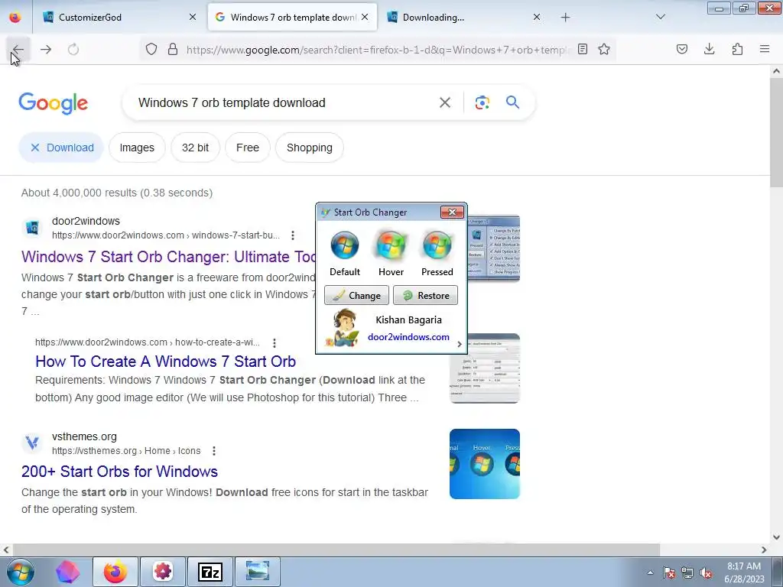783x587 pixels.
Task: Select the Shopping filter chip
Action: click(x=310, y=148)
